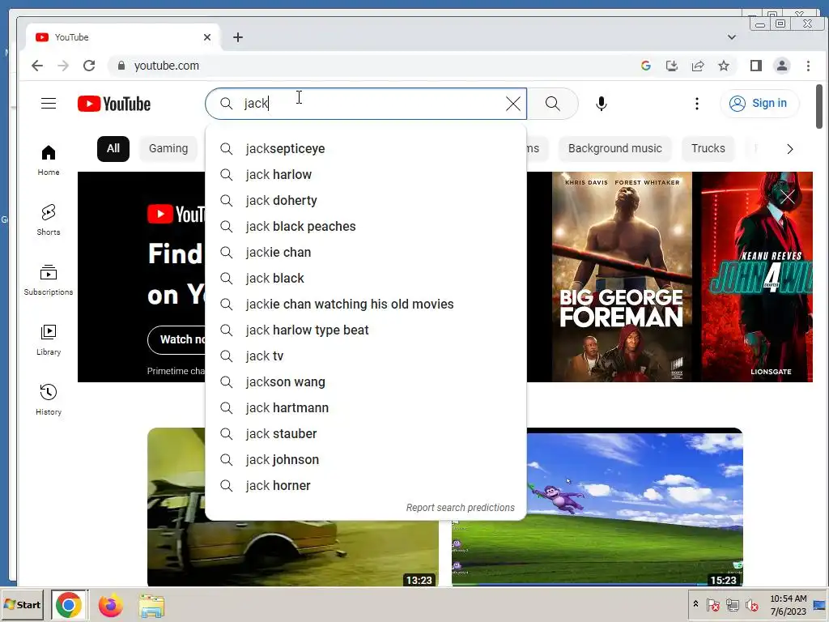The image size is (829, 622).
Task: Reload the page
Action: [89, 66]
